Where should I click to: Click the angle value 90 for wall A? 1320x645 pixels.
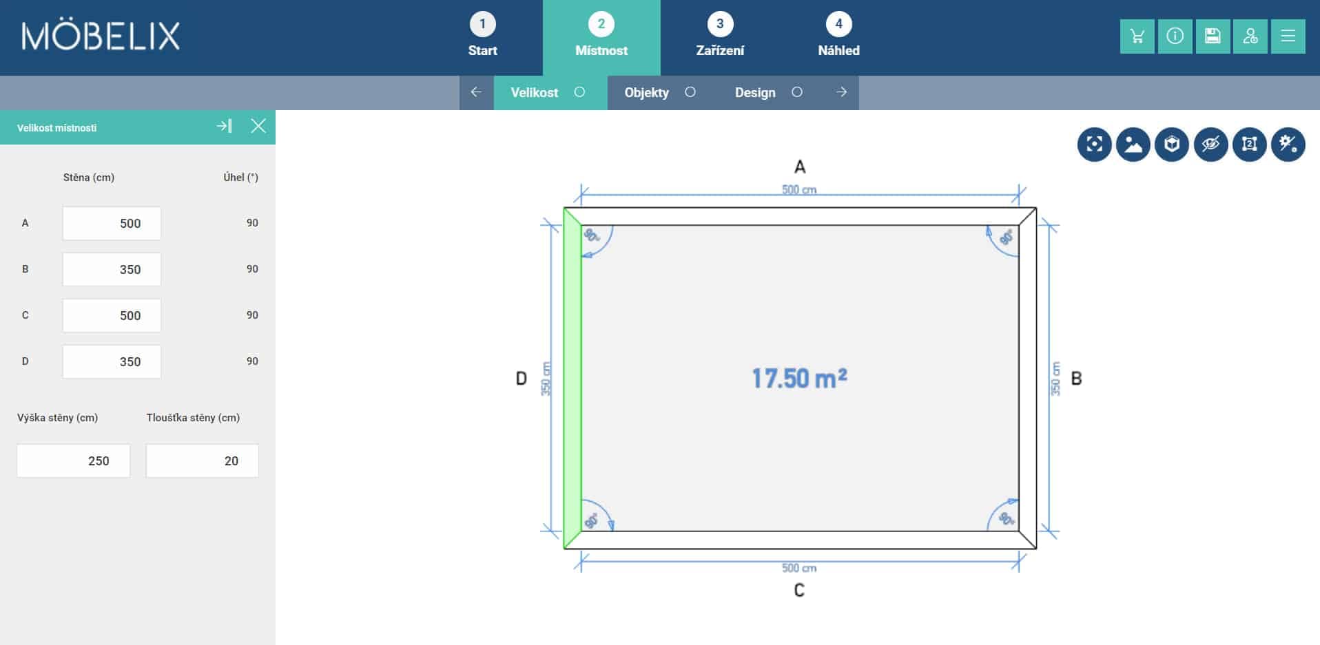point(252,223)
